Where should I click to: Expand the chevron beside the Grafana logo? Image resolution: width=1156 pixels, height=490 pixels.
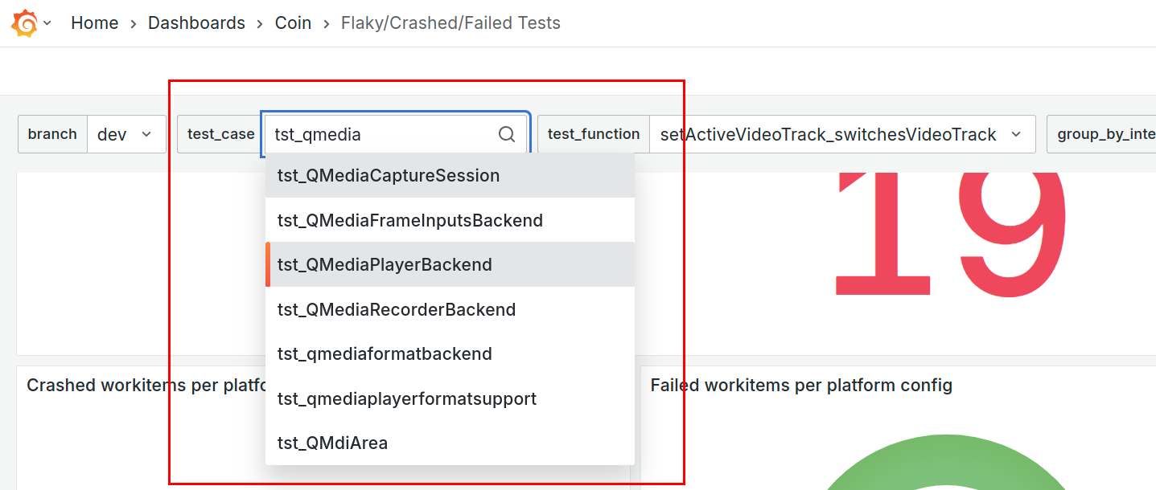47,23
